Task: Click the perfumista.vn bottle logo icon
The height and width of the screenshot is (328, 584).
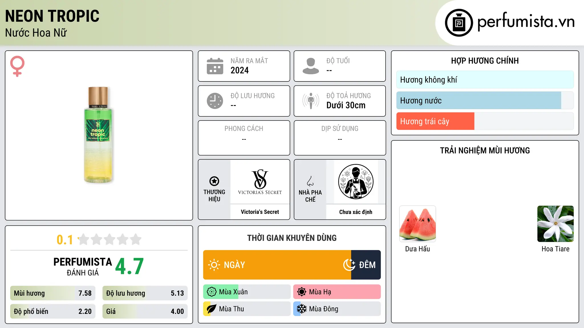Action: pos(459,23)
